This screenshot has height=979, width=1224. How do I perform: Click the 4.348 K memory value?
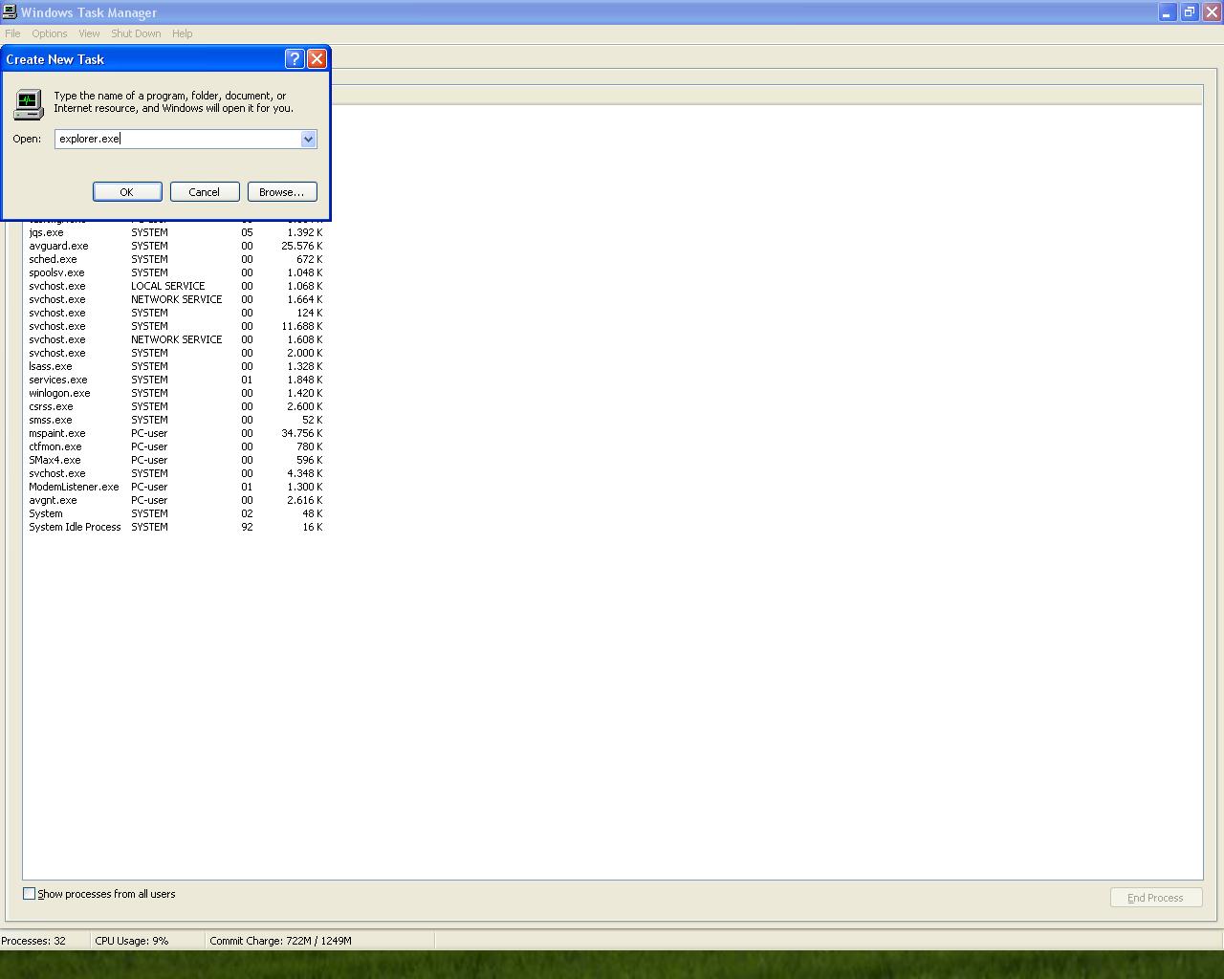click(305, 473)
